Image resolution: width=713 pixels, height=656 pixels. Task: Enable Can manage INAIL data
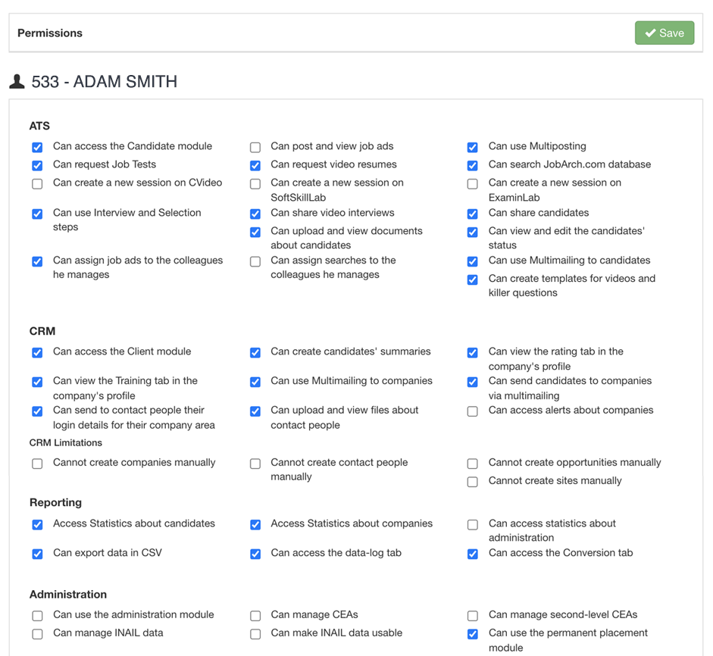[37, 634]
